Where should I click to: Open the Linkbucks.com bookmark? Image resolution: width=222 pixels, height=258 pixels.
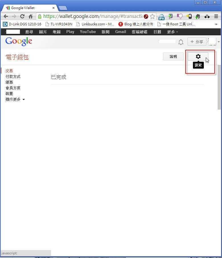pos(96,24)
